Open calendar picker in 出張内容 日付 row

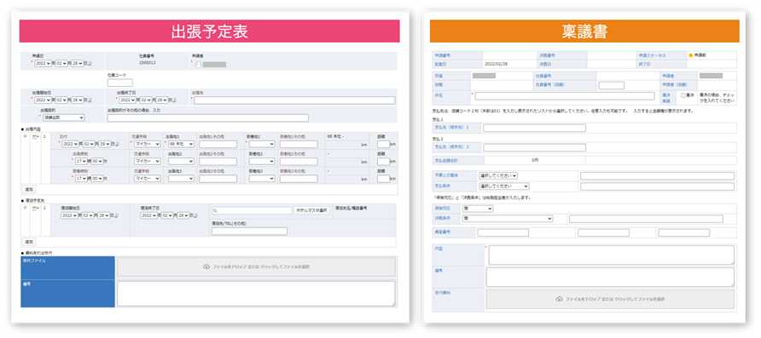click(x=117, y=144)
